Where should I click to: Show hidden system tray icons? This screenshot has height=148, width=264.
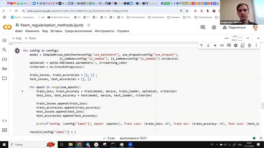coord(217,144)
